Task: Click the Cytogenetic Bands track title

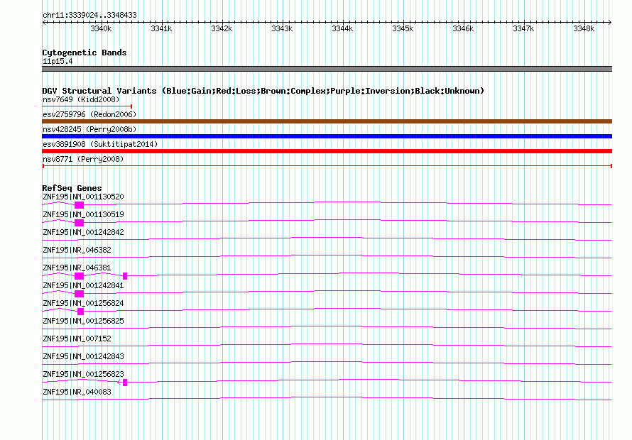Action: [x=85, y=53]
